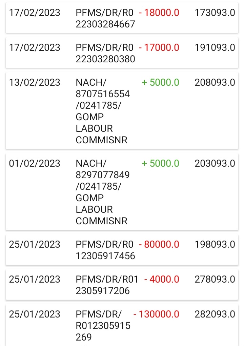The image size is (244, 346).
Task: Click the -80000.0 debit amount
Action: click(x=159, y=245)
